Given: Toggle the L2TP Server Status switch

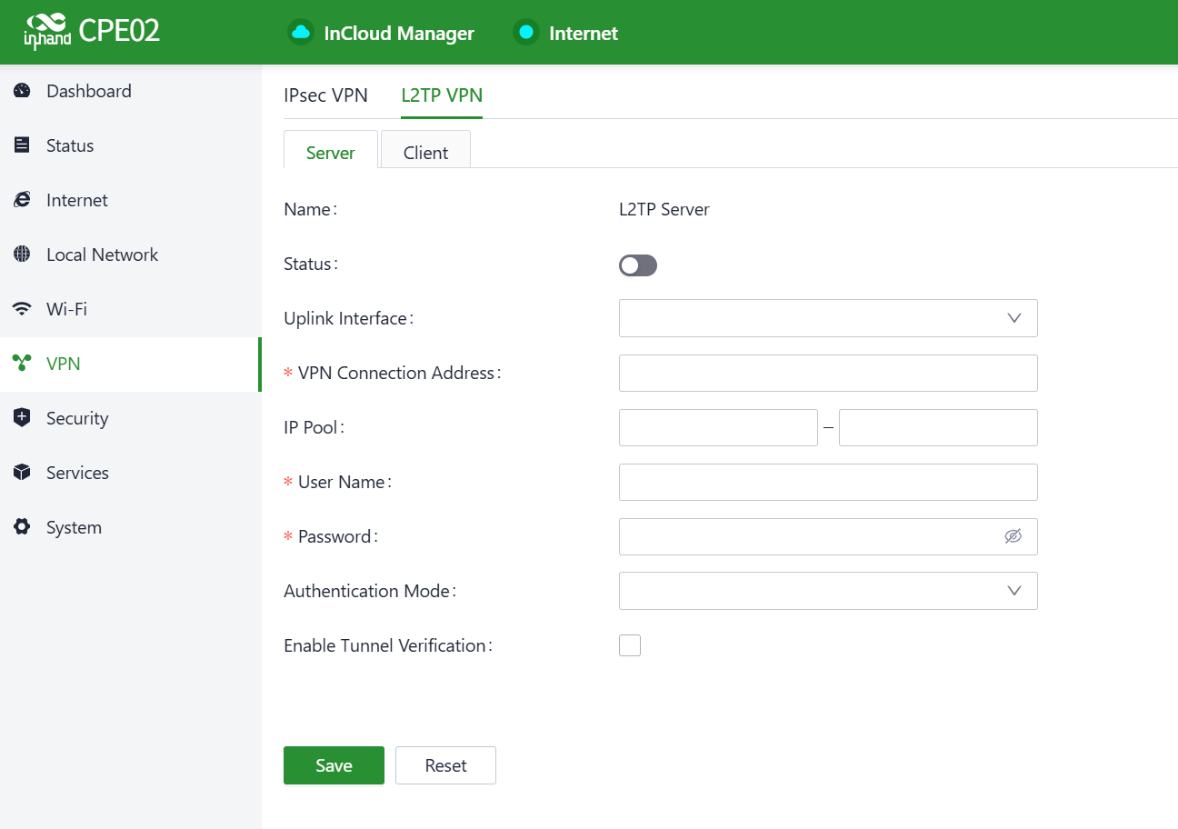Looking at the screenshot, I should [x=637, y=265].
